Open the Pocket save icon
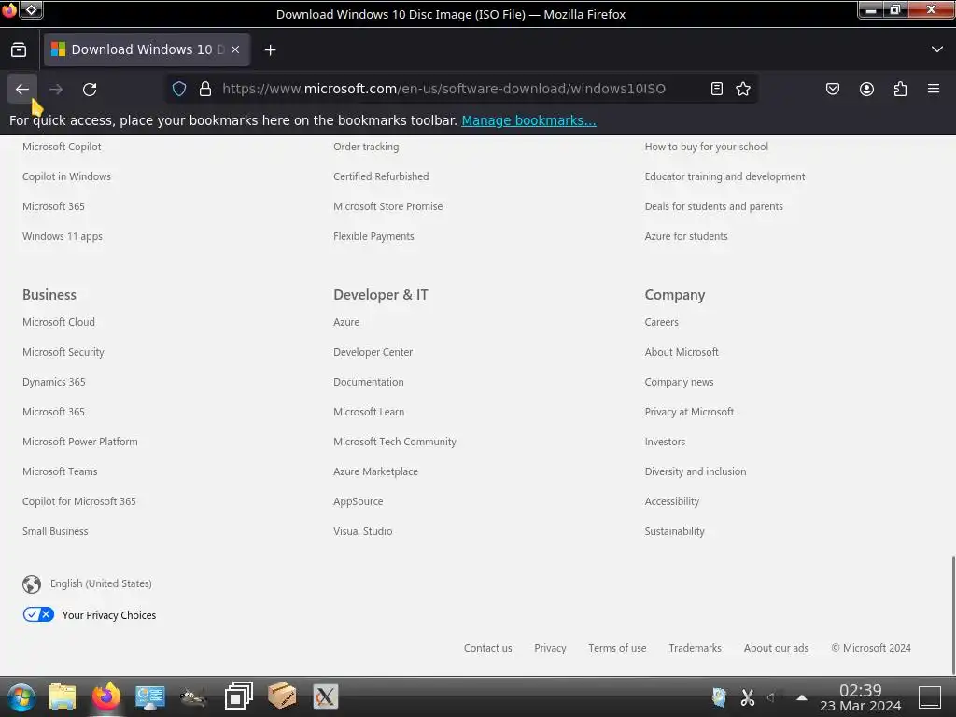The image size is (956, 717). (832, 89)
